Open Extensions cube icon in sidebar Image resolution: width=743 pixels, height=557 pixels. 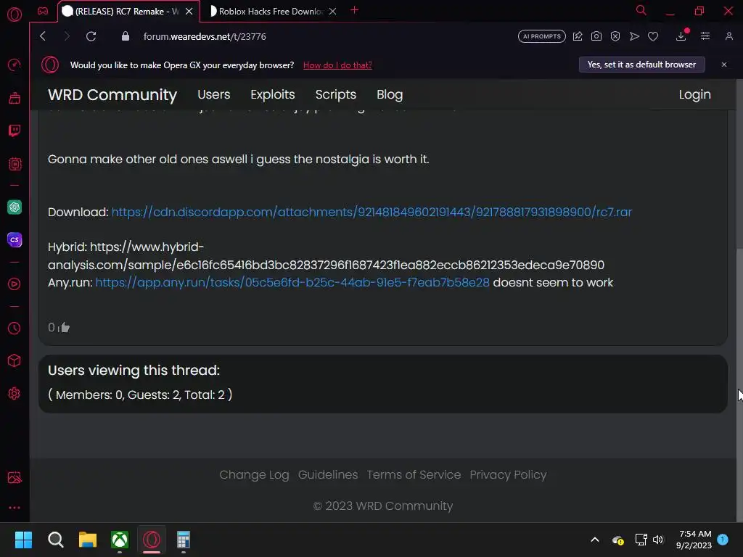[x=15, y=361]
